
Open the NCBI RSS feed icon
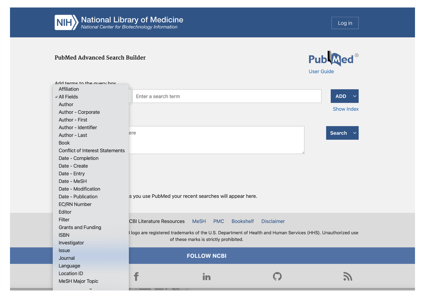pyautogui.click(x=347, y=277)
